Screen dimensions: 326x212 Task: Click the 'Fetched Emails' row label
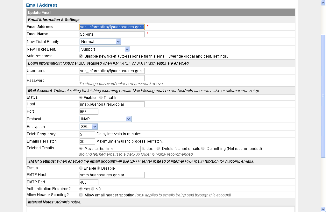pyautogui.click(x=40, y=148)
